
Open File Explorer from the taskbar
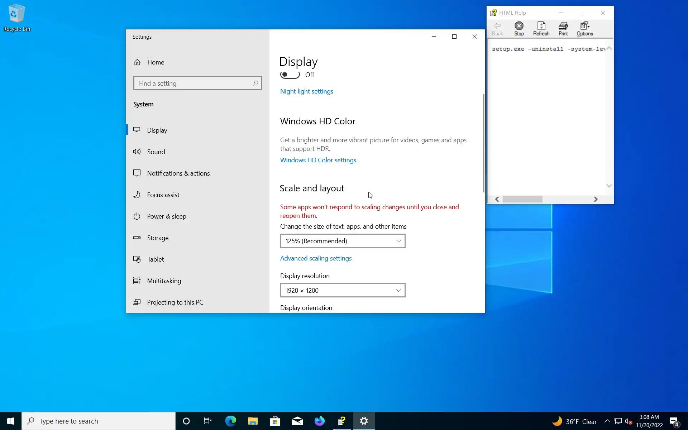click(x=253, y=421)
